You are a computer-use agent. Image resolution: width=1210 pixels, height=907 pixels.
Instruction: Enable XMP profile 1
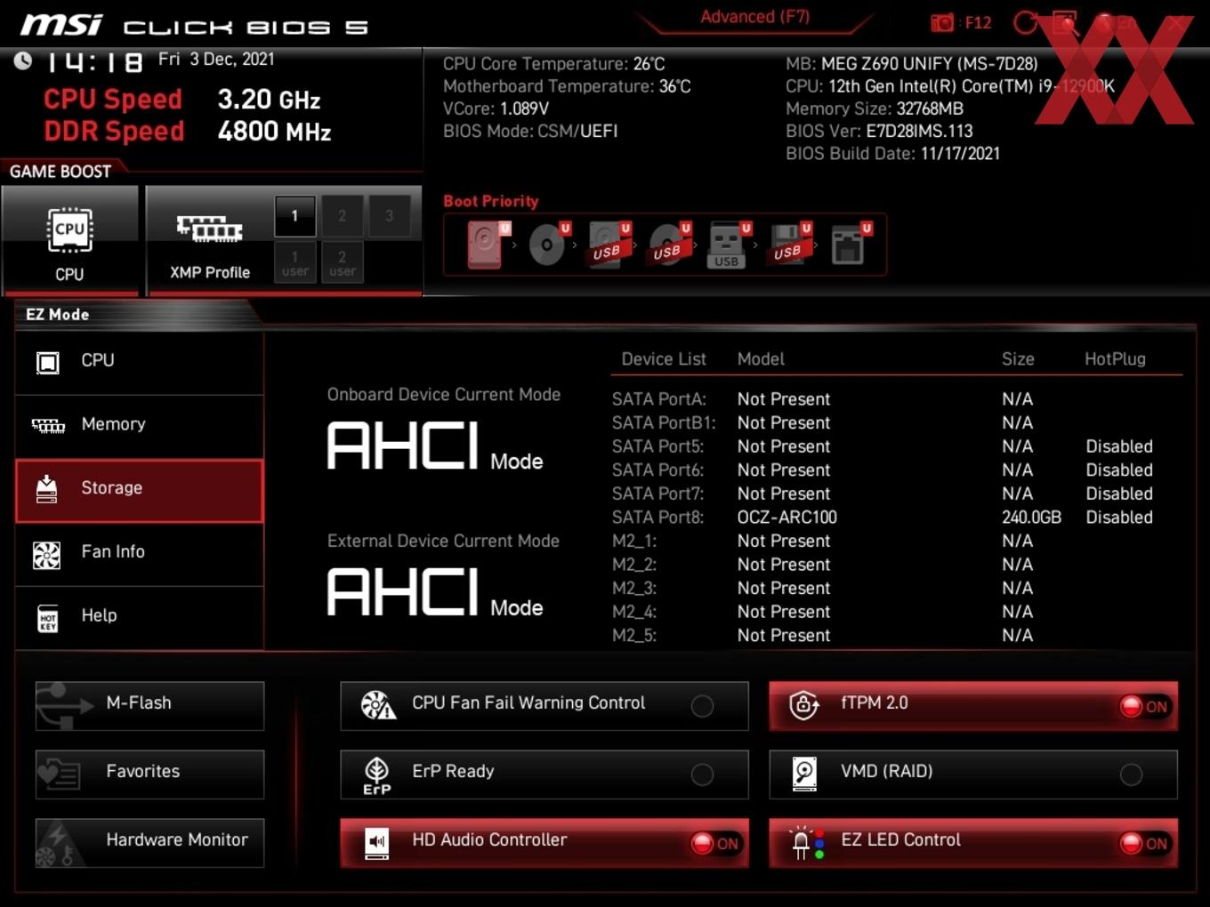coord(294,215)
